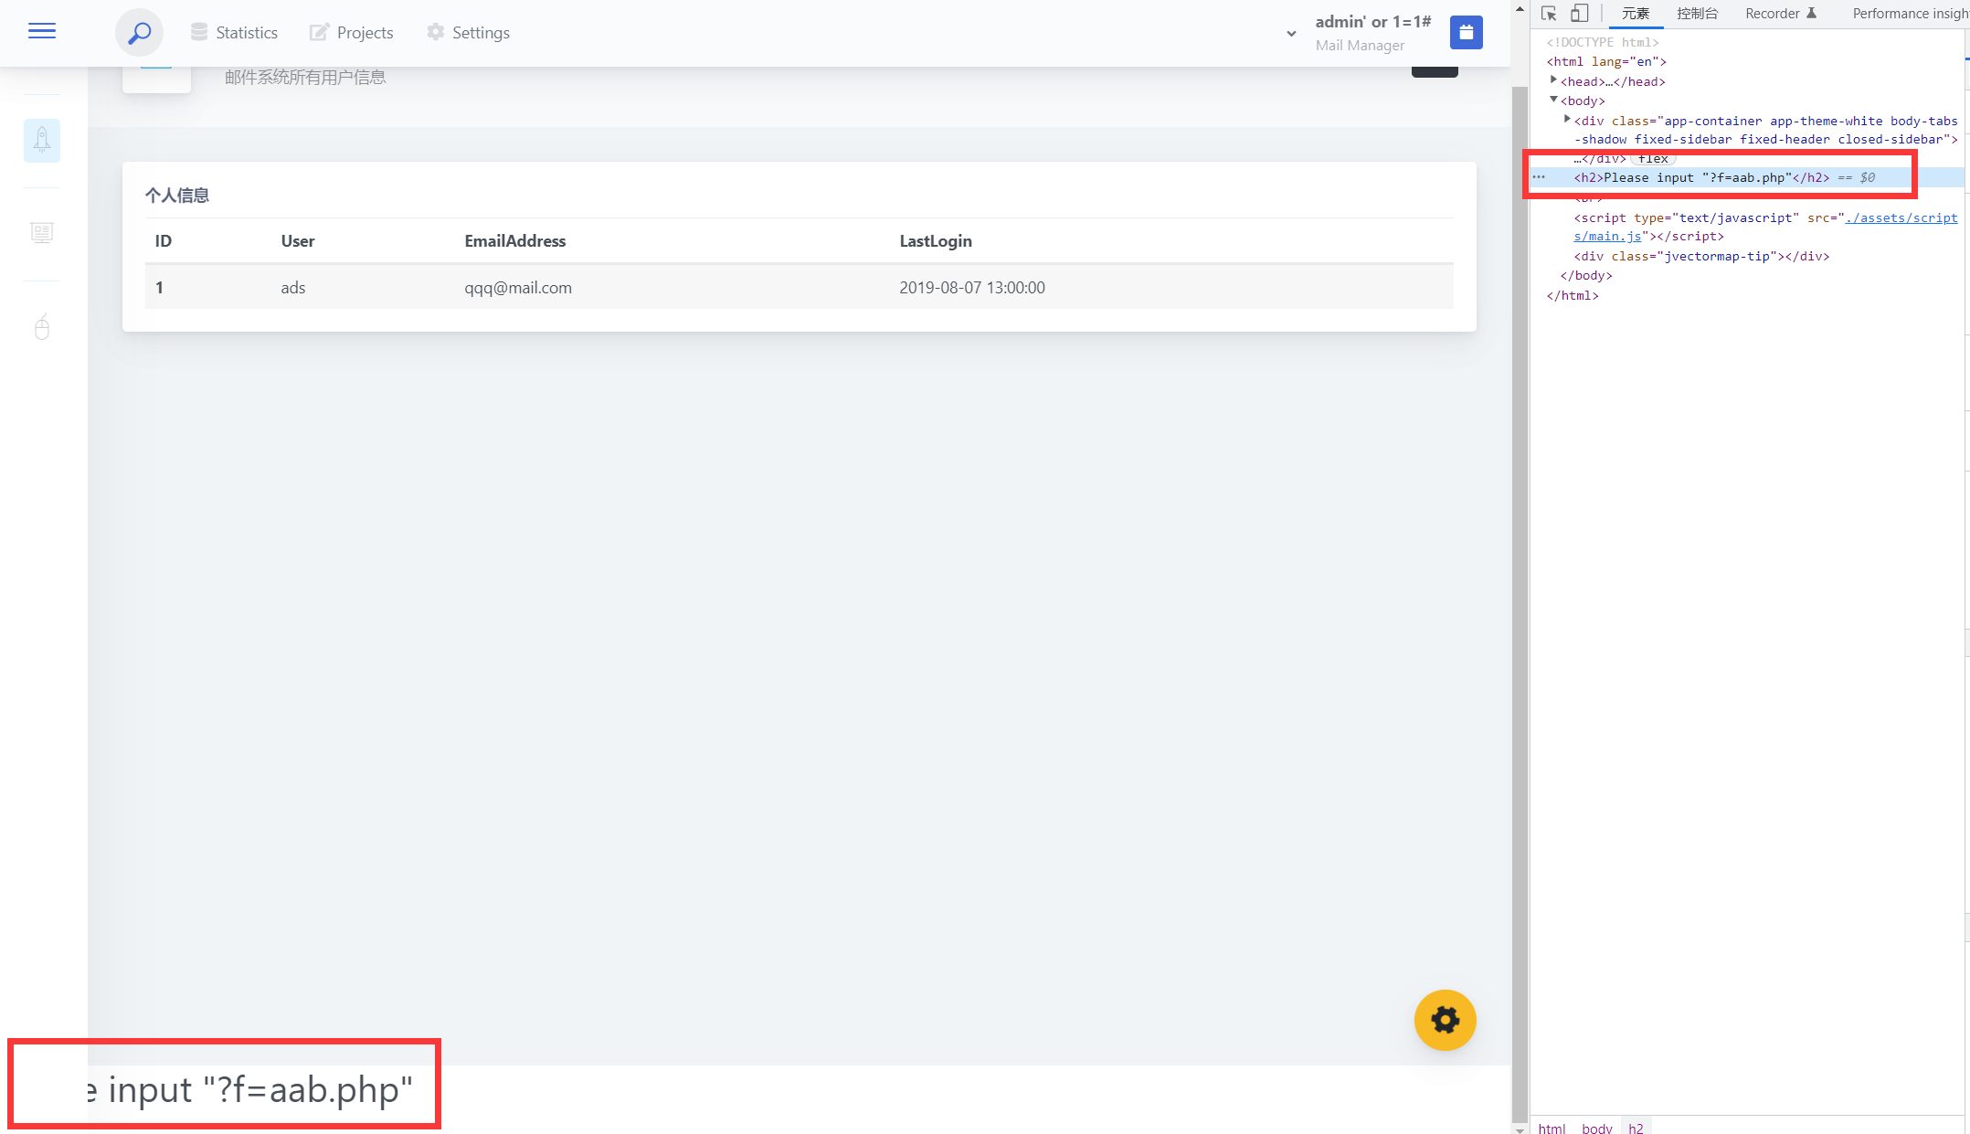
Task: Expand the app-container div node
Action: point(1567,120)
